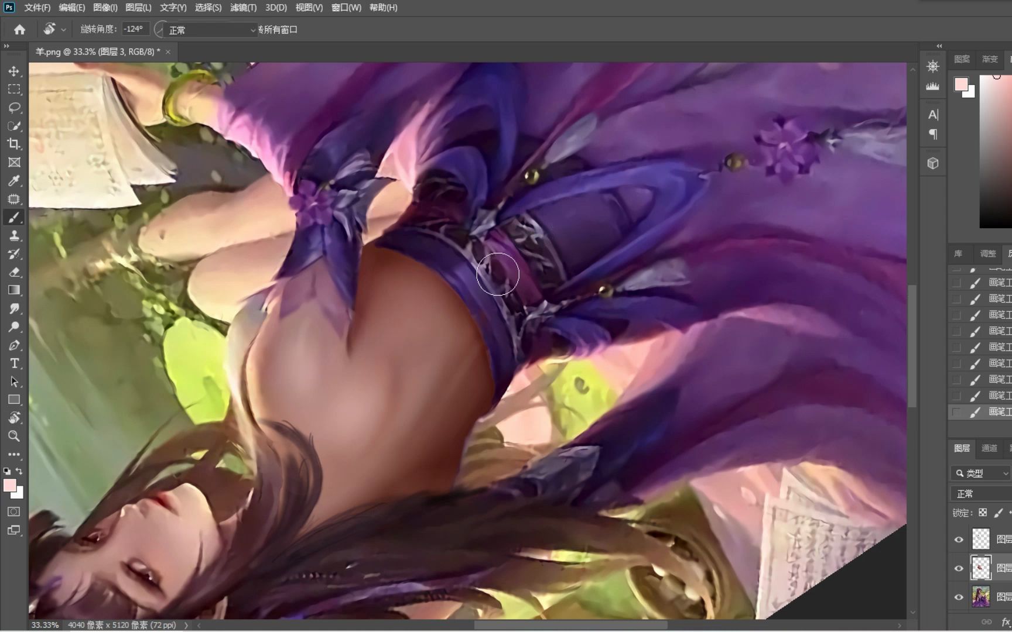The image size is (1012, 632).
Task: Select the Path Selection tool
Action: coord(14,382)
